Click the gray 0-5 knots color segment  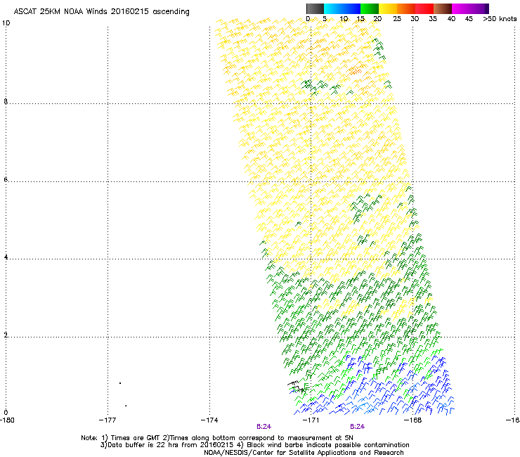315,8
